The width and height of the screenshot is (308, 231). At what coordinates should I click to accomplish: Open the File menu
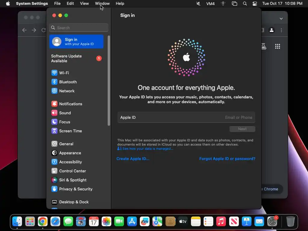57,4
